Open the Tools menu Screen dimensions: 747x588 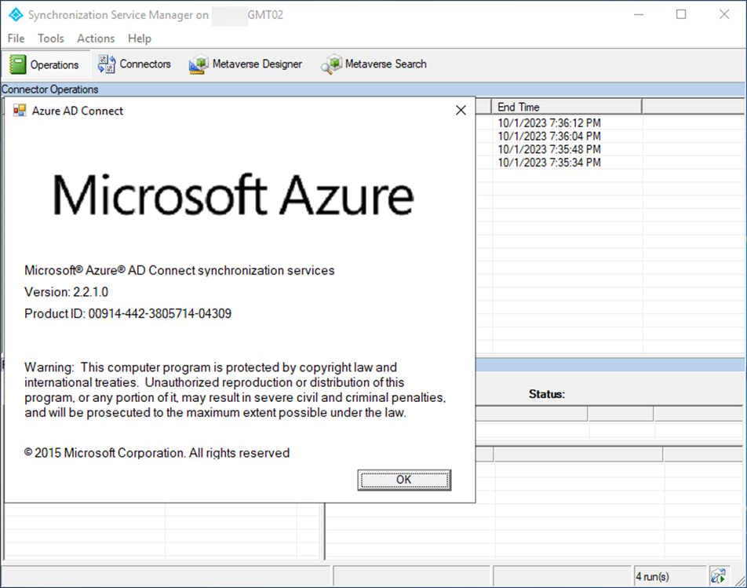pos(51,38)
